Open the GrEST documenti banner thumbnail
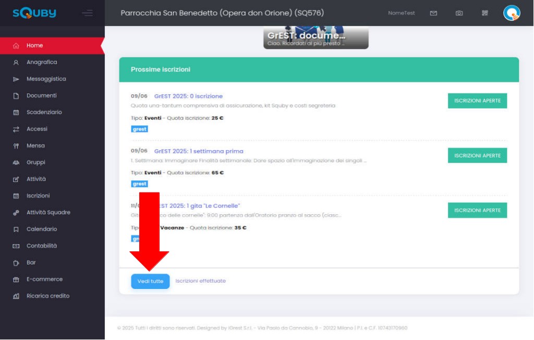 (315, 38)
